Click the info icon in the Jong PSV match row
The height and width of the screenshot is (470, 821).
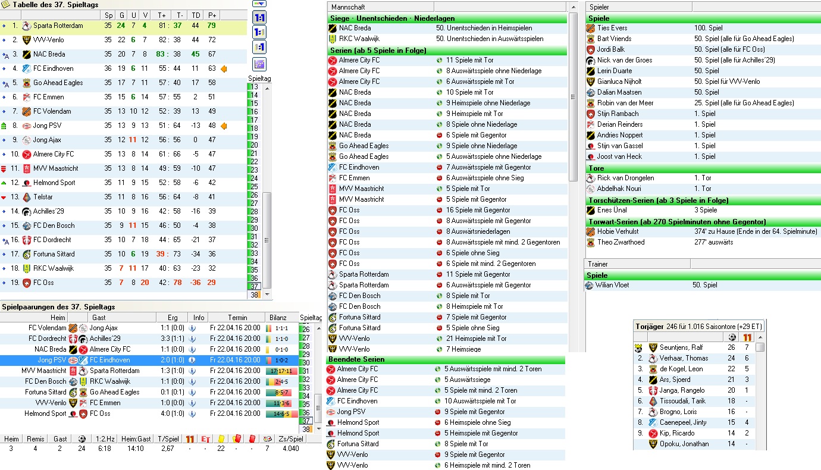pyautogui.click(x=192, y=360)
